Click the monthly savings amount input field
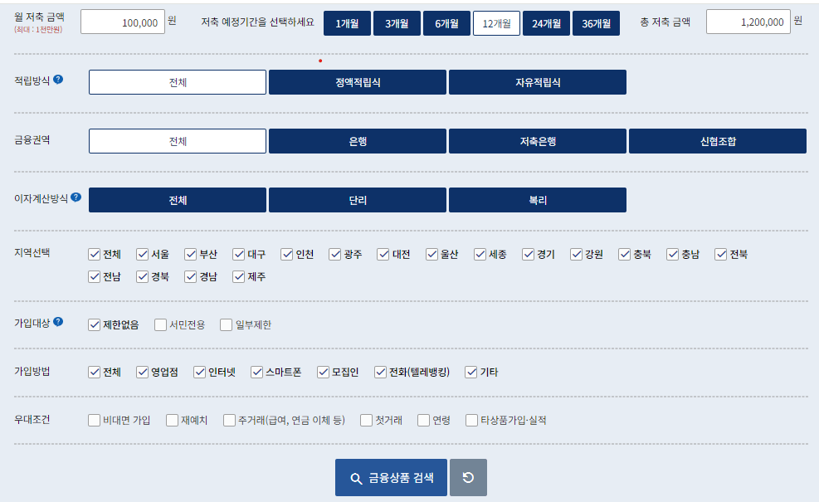 tap(124, 22)
